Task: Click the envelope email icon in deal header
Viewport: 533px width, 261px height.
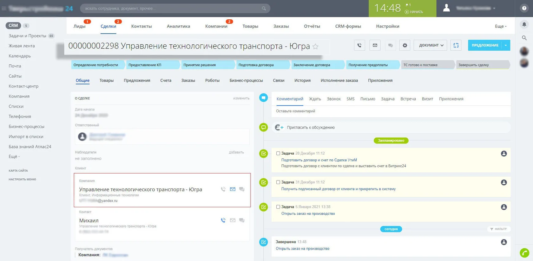Action: 375,45
